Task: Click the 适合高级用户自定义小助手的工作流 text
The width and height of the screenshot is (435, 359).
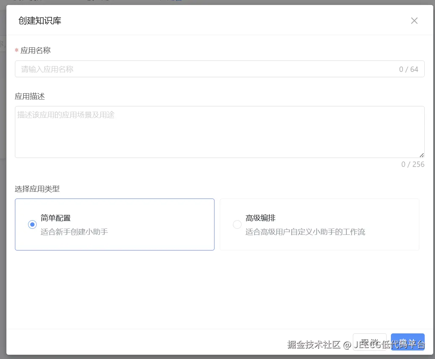Action: click(x=305, y=232)
